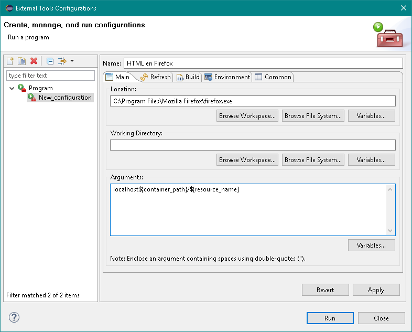Select New_configuration in the tree
412x332 pixels.
[x=65, y=98]
